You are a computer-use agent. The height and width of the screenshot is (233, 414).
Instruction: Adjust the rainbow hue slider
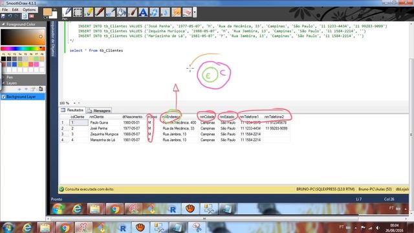tap(23, 49)
